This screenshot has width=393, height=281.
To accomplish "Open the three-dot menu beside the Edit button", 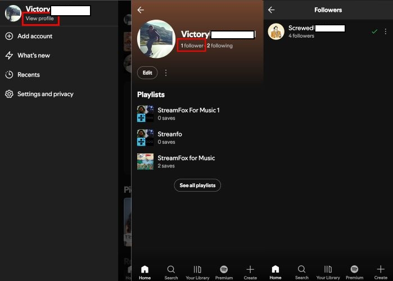I will click(166, 73).
